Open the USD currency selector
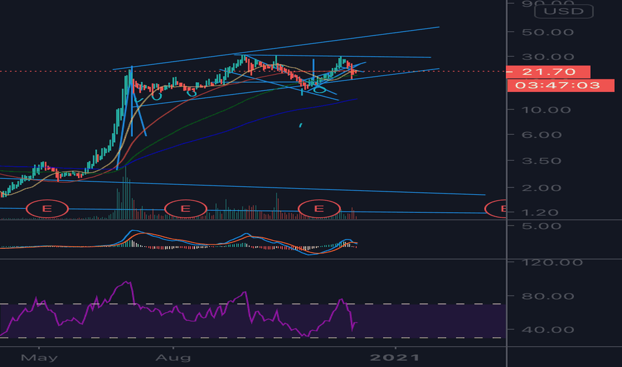The width and height of the screenshot is (622, 367). (x=564, y=11)
